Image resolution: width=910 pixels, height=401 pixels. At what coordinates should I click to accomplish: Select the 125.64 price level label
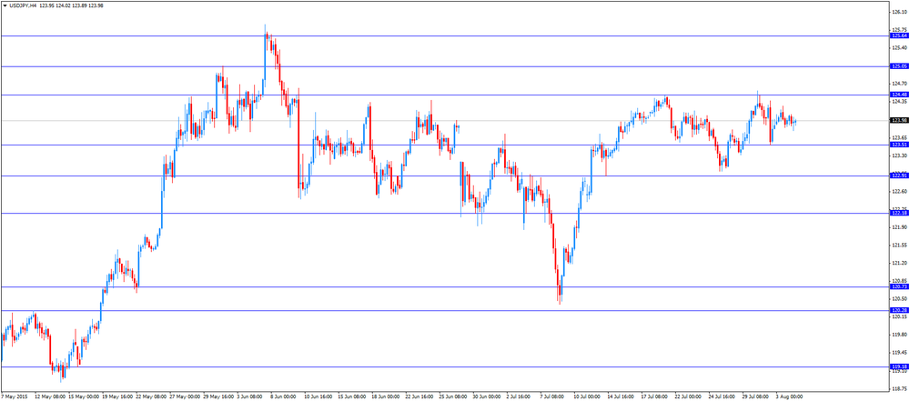899,36
